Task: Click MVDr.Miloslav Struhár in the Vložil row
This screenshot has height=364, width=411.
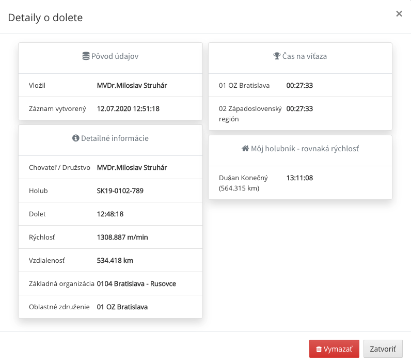Action: 132,85
